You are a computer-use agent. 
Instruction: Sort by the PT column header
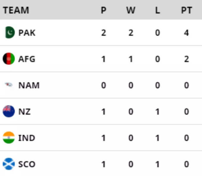point(187,10)
